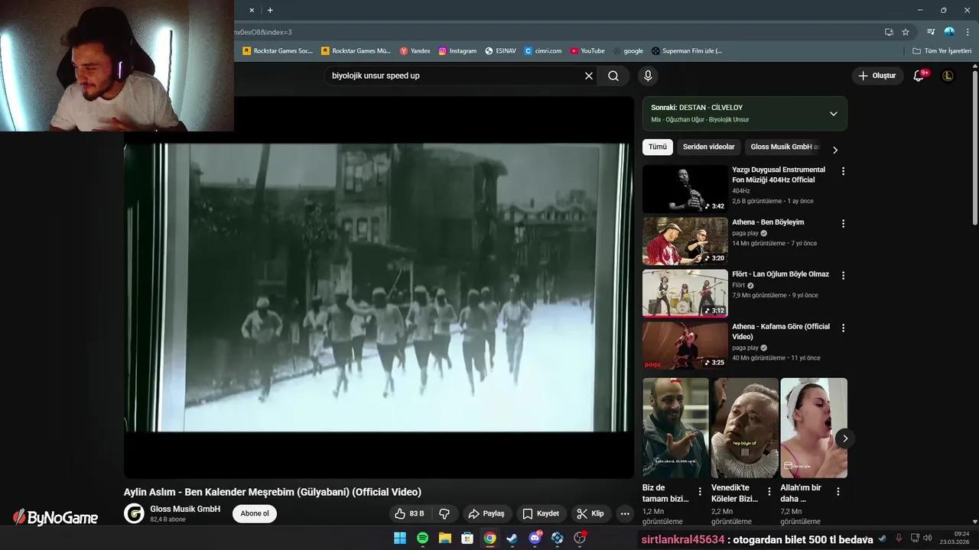Open the YouTube account avatar menu
Screen dimensions: 979x550
(x=948, y=76)
